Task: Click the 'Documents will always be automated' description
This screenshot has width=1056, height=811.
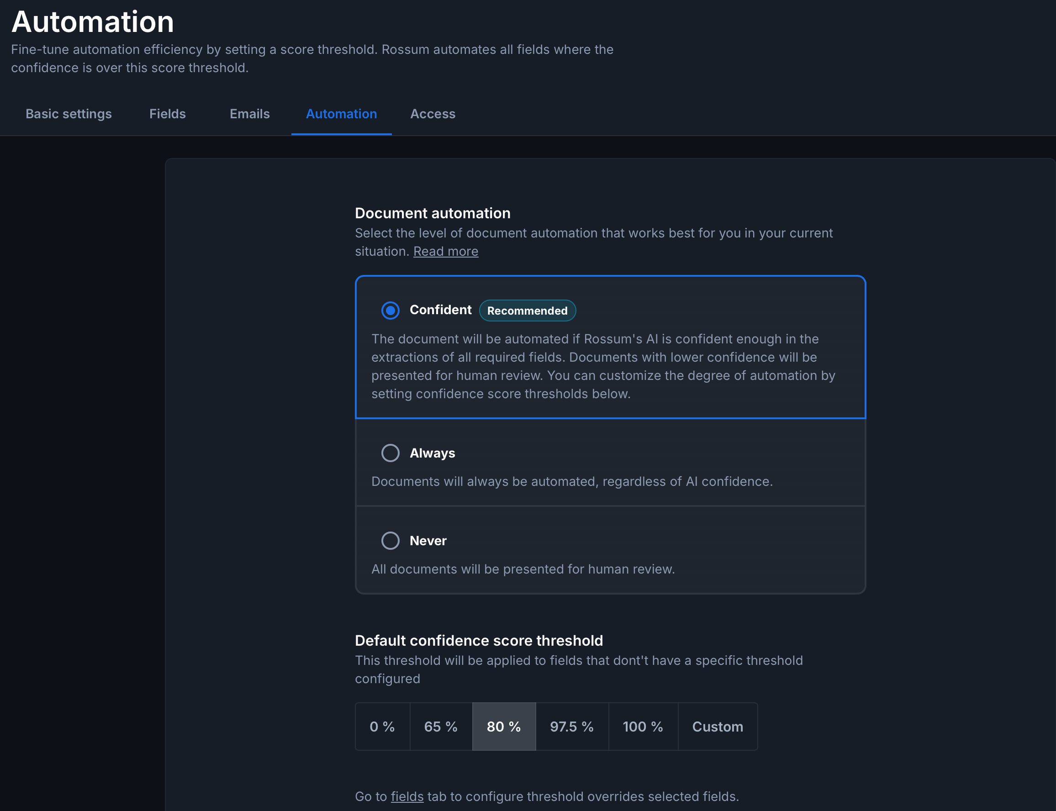Action: (x=572, y=482)
